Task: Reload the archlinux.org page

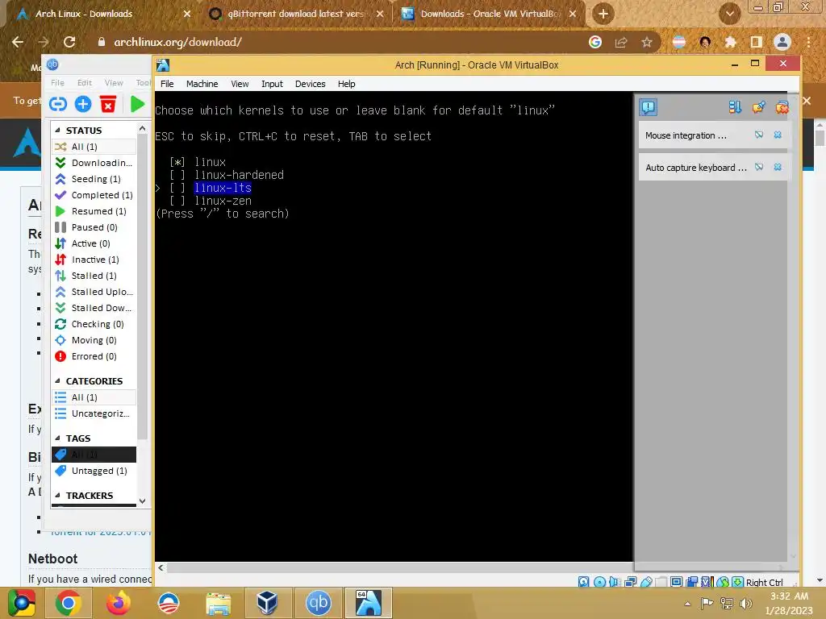Action: pyautogui.click(x=69, y=42)
